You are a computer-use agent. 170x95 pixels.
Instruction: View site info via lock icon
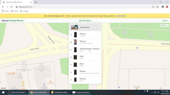(x=16, y=7)
